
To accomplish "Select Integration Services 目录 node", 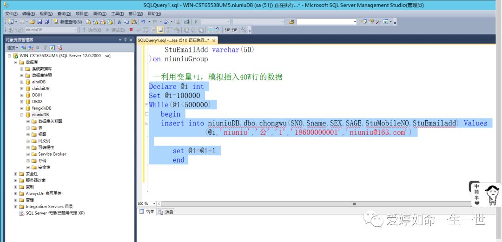I will click(49, 207).
